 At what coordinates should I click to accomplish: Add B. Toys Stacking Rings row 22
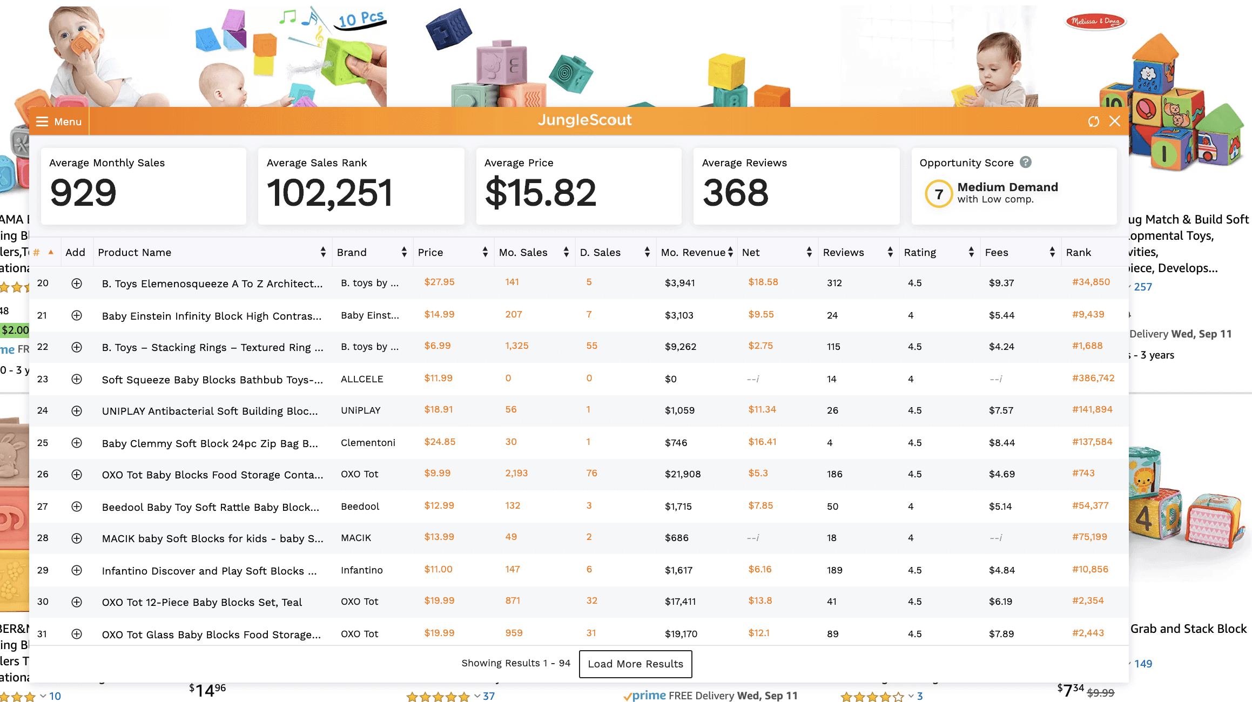tap(77, 347)
